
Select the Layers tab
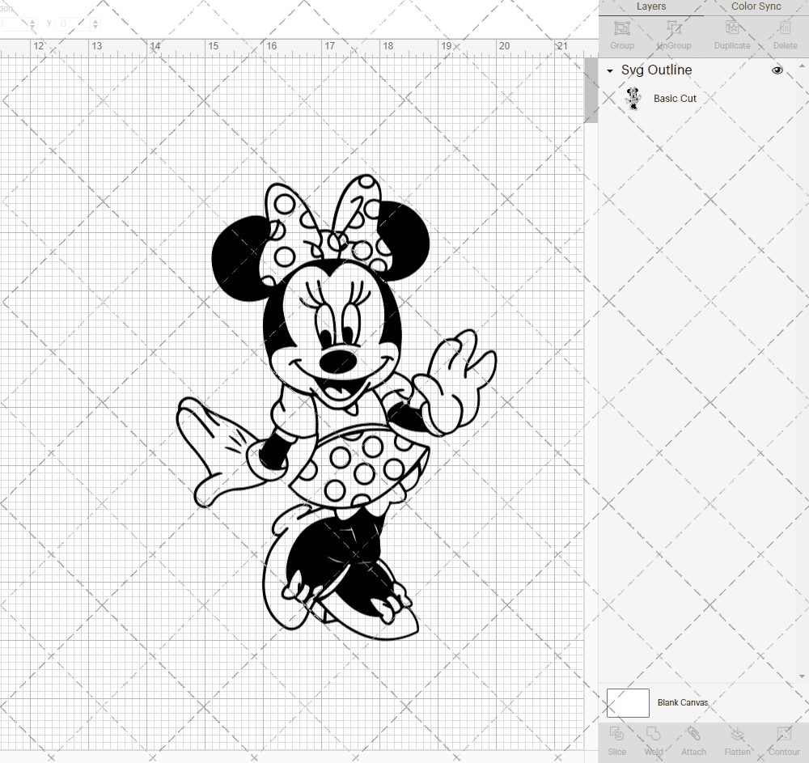[x=650, y=6]
